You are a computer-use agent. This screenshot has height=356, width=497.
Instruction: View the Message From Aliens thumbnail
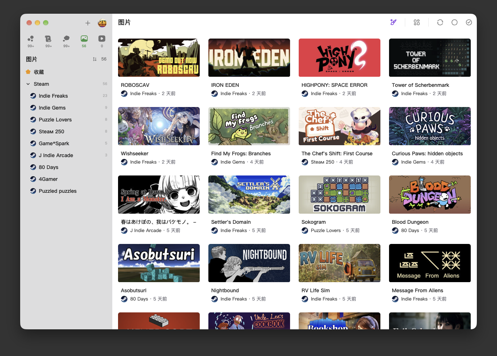coord(430,263)
